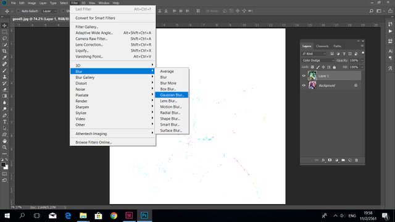Choose Convert for Smart Filters
395x222 pixels.
pos(112,18)
